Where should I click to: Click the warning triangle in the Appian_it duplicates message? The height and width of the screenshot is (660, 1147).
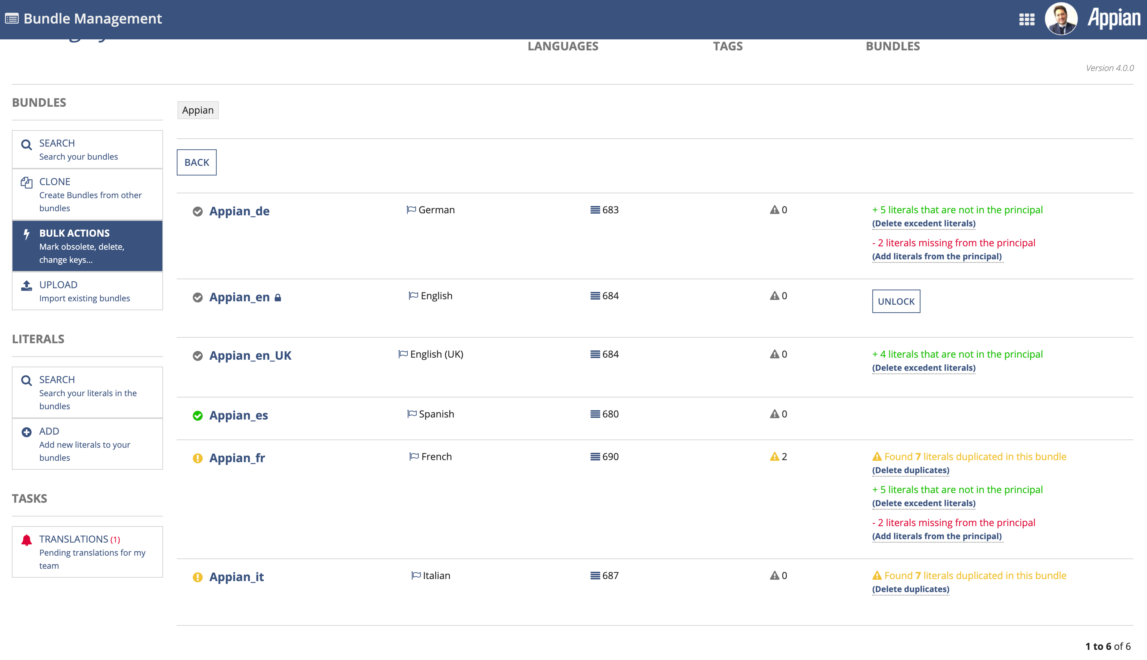(x=877, y=575)
